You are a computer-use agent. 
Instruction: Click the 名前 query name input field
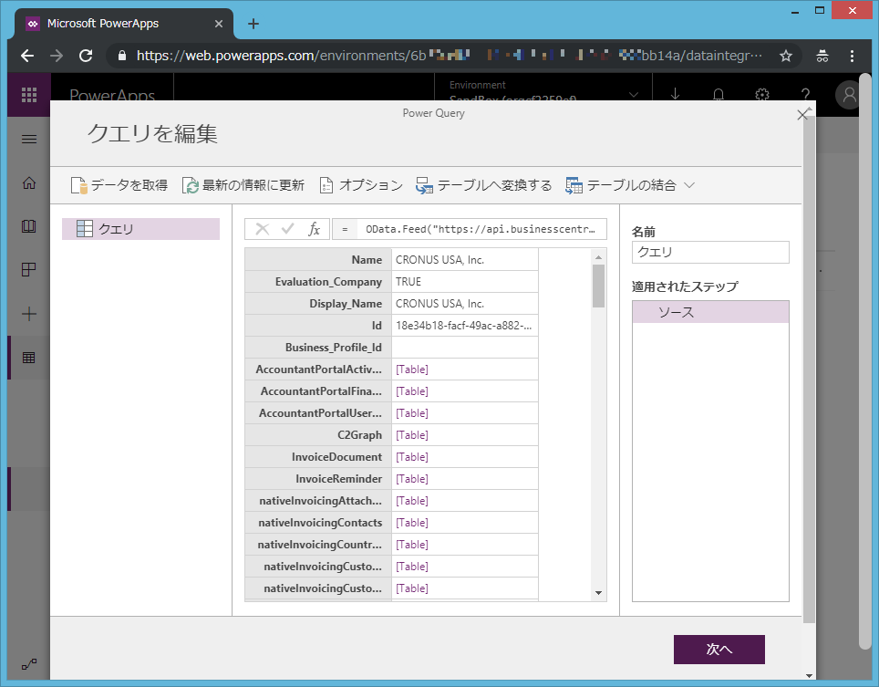pyautogui.click(x=709, y=252)
